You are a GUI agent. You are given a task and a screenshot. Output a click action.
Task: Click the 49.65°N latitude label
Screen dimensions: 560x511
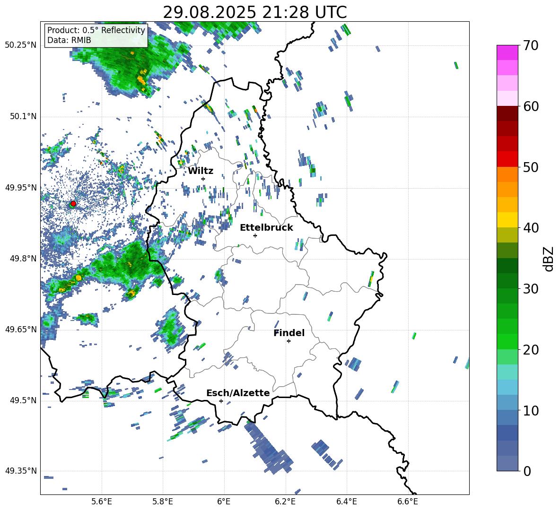coord(21,329)
